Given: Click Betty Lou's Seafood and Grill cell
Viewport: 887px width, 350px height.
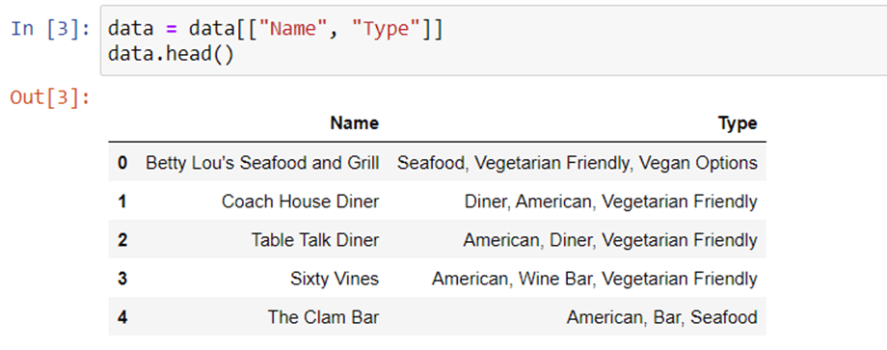Looking at the screenshot, I should coord(262,163).
